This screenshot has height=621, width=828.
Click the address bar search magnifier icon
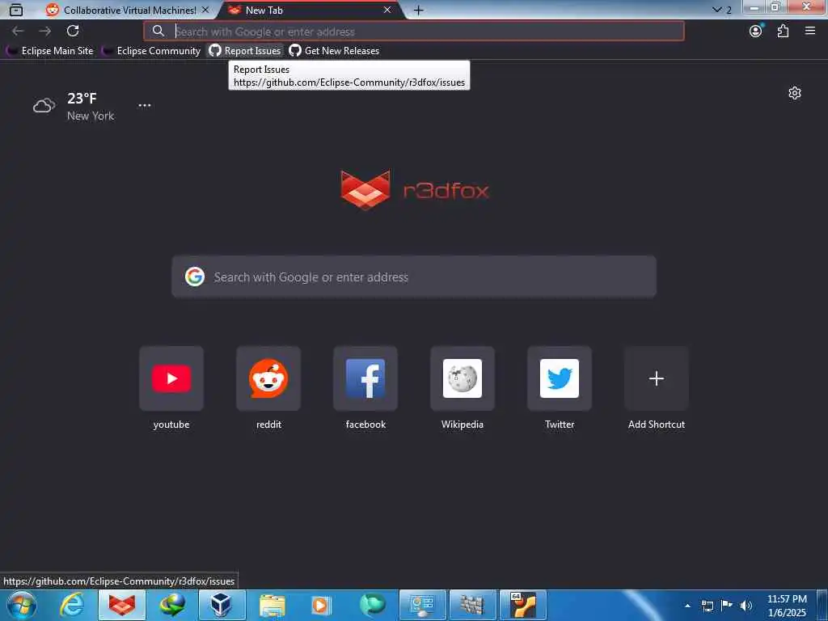[x=158, y=32]
